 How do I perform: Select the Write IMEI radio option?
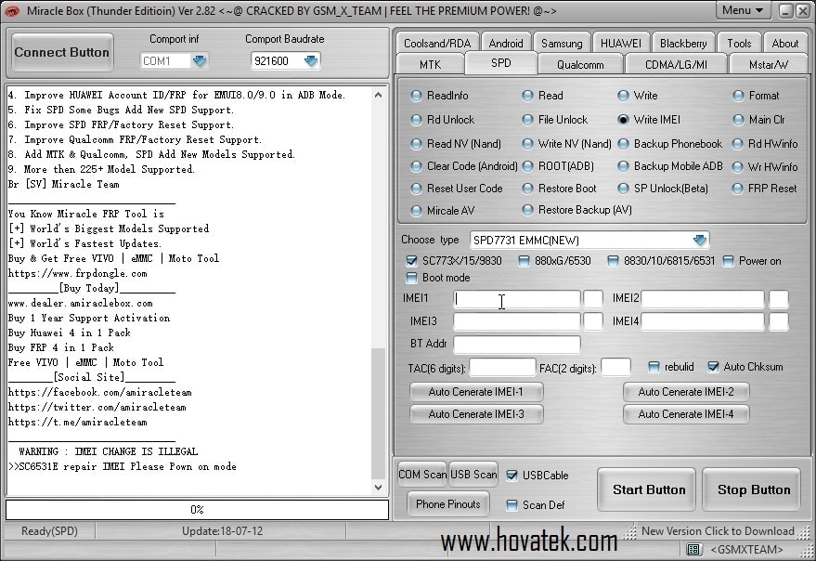[649, 120]
